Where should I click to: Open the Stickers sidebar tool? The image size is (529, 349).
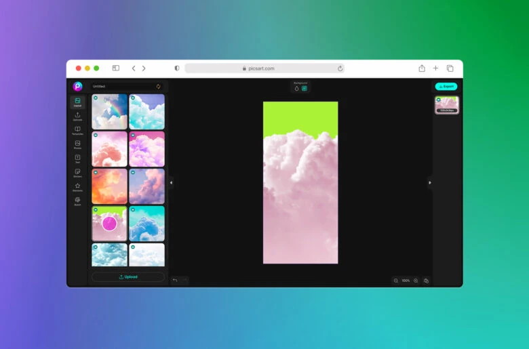(x=77, y=173)
